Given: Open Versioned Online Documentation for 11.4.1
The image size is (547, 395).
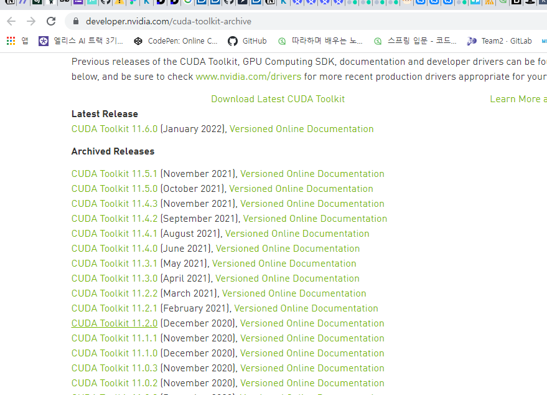Looking at the screenshot, I should click(297, 234).
